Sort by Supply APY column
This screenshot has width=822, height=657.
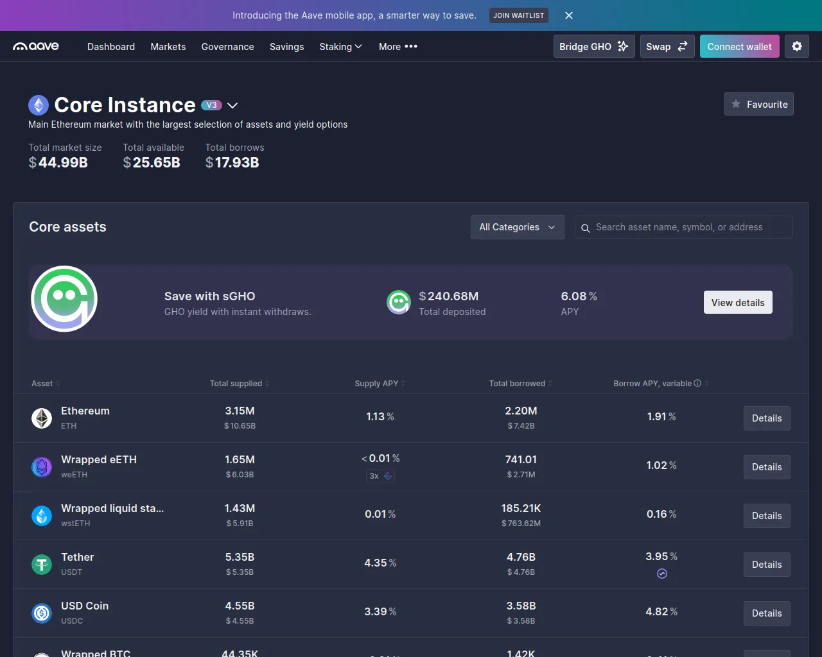[x=380, y=383]
